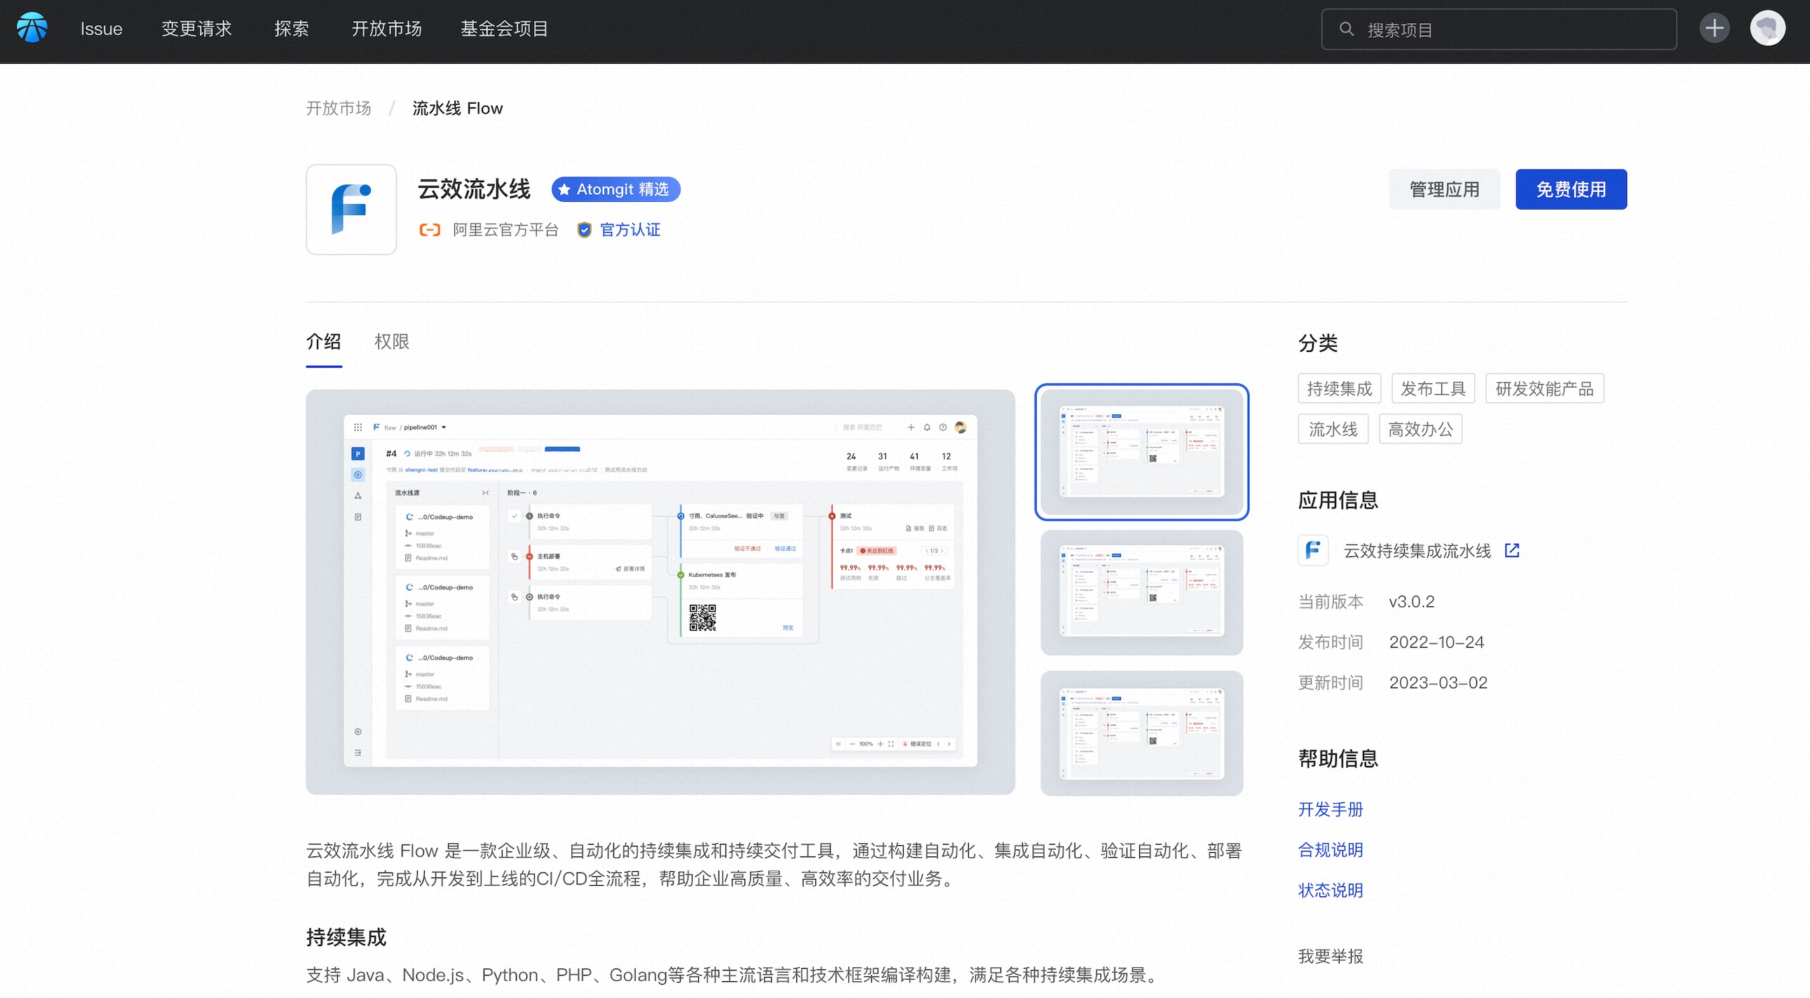The image size is (1810, 998).
Task: Click the 分类 section heading
Action: (x=1318, y=343)
